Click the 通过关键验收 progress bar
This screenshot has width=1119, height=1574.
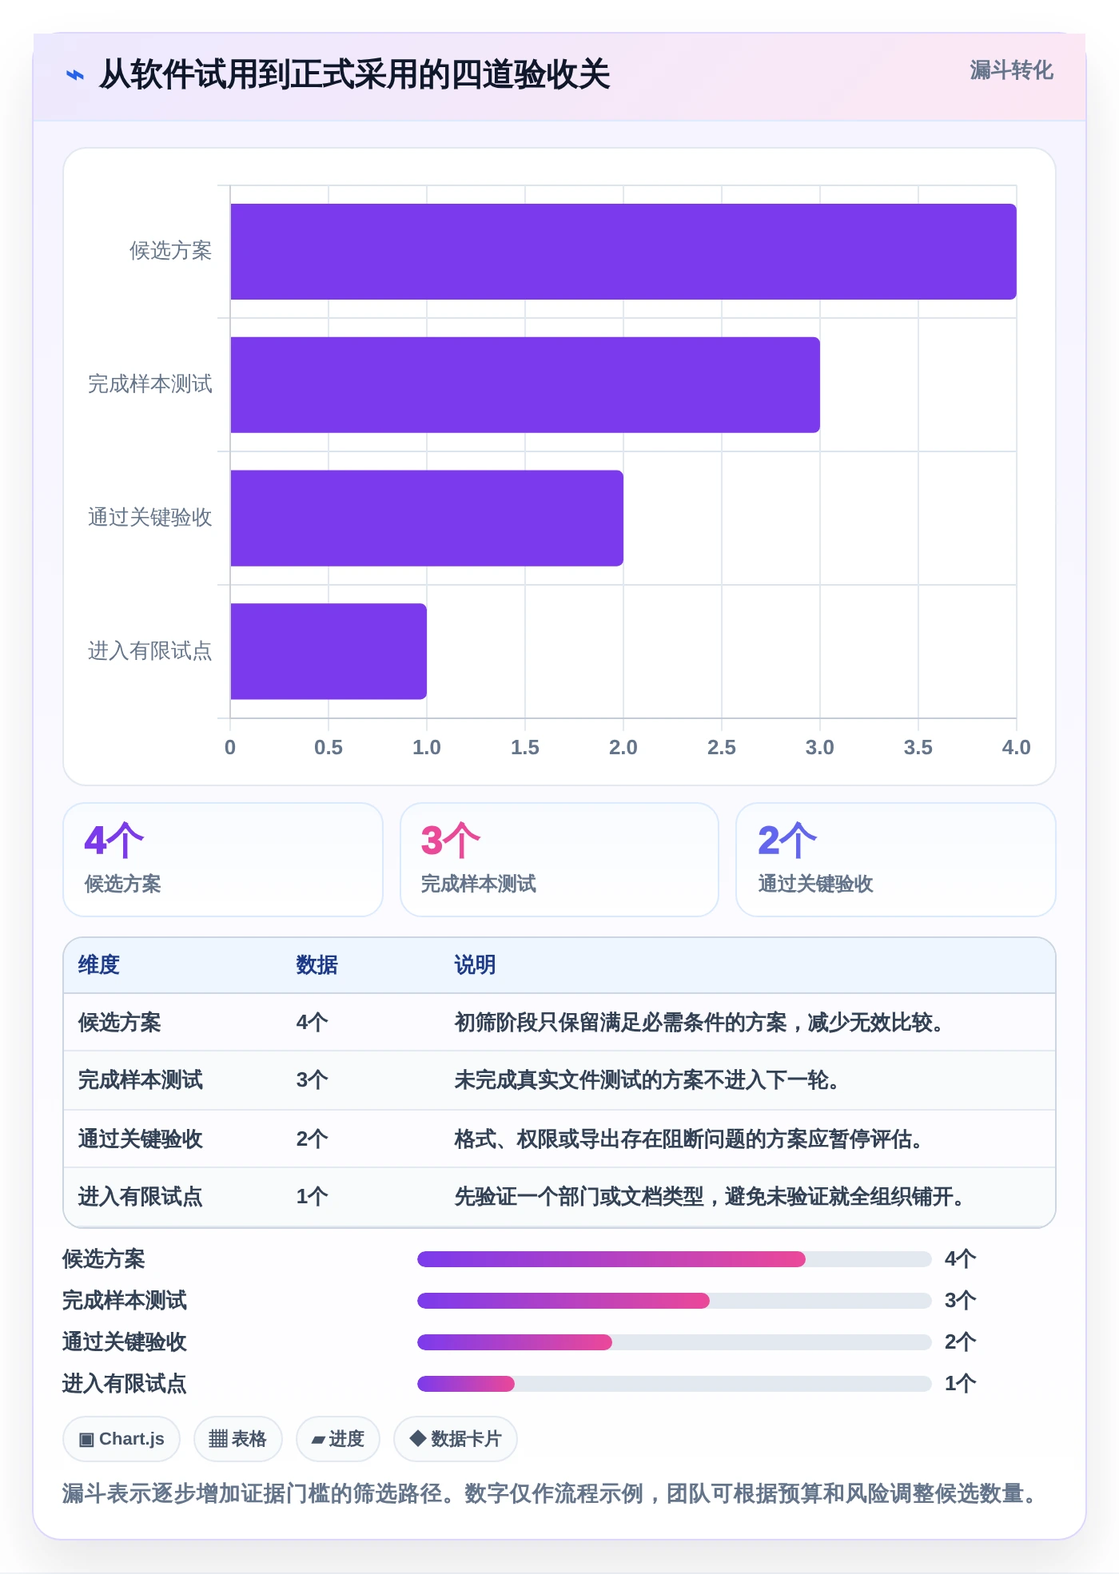(675, 1342)
